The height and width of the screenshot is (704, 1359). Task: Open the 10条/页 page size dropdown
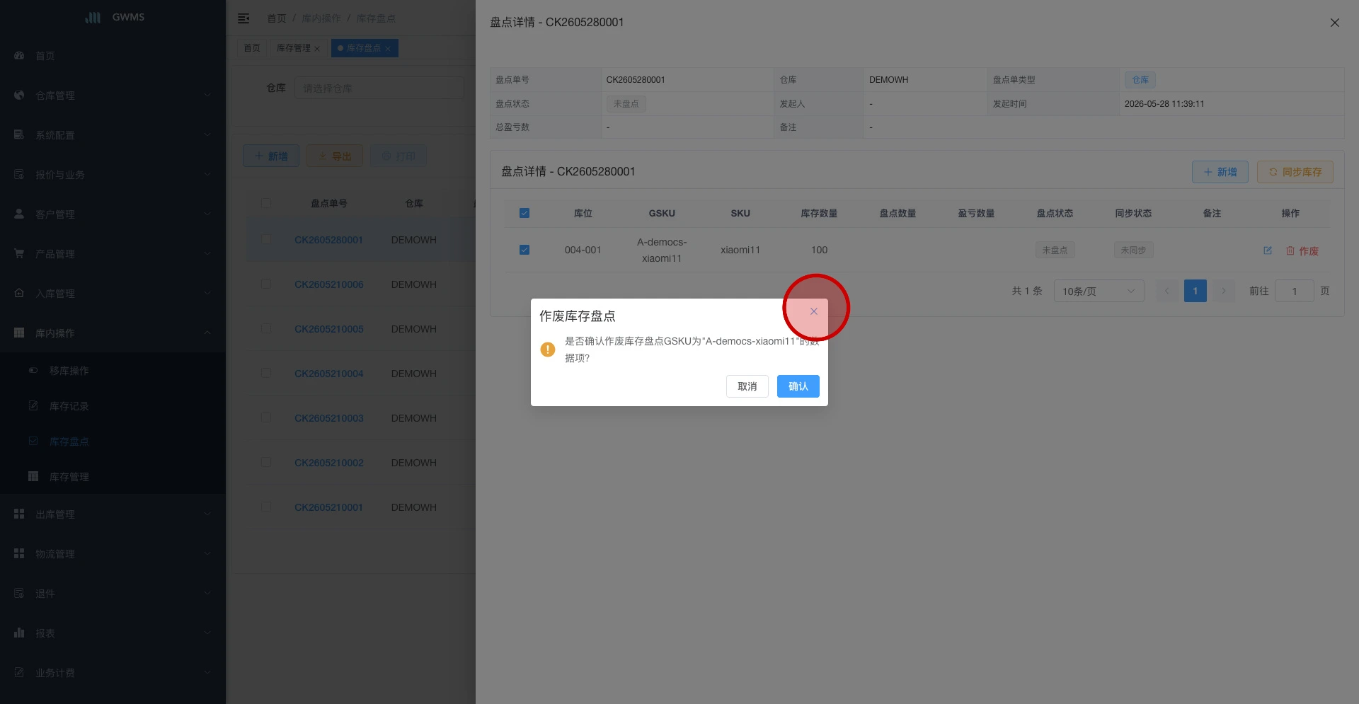click(1099, 291)
